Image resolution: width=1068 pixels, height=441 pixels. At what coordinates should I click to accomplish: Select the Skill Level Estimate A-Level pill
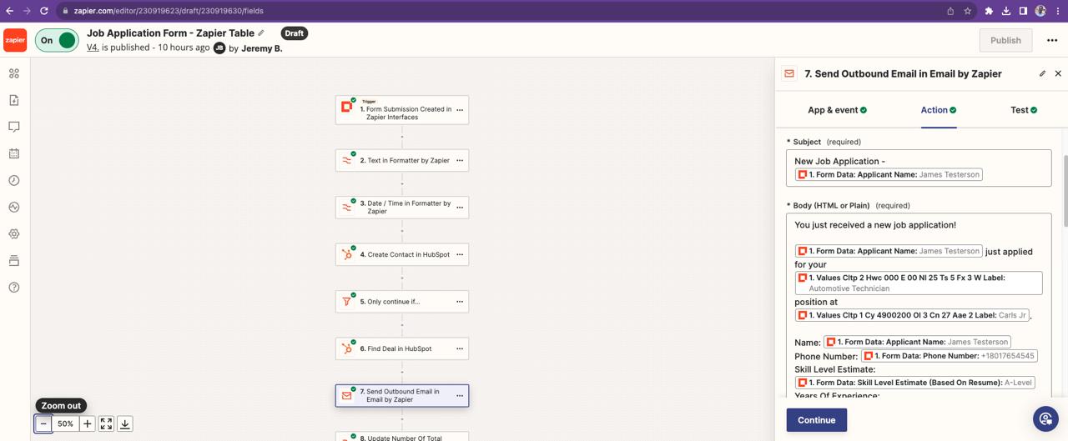coord(915,383)
